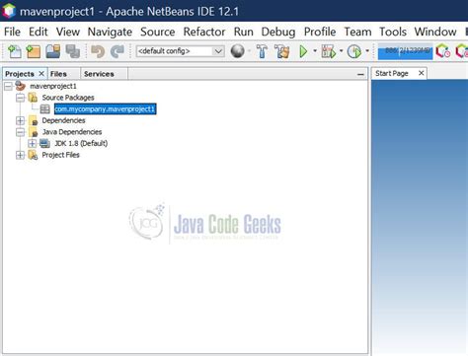This screenshot has width=468, height=356.
Task: Select the Project Files label
Action: tap(60, 155)
